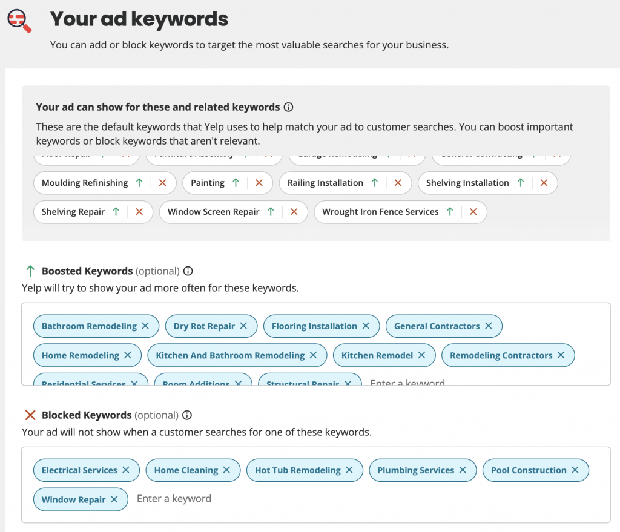Screen dimensions: 620x532
Task: Open info icon next to Blocked Keywords
Action: (187, 415)
